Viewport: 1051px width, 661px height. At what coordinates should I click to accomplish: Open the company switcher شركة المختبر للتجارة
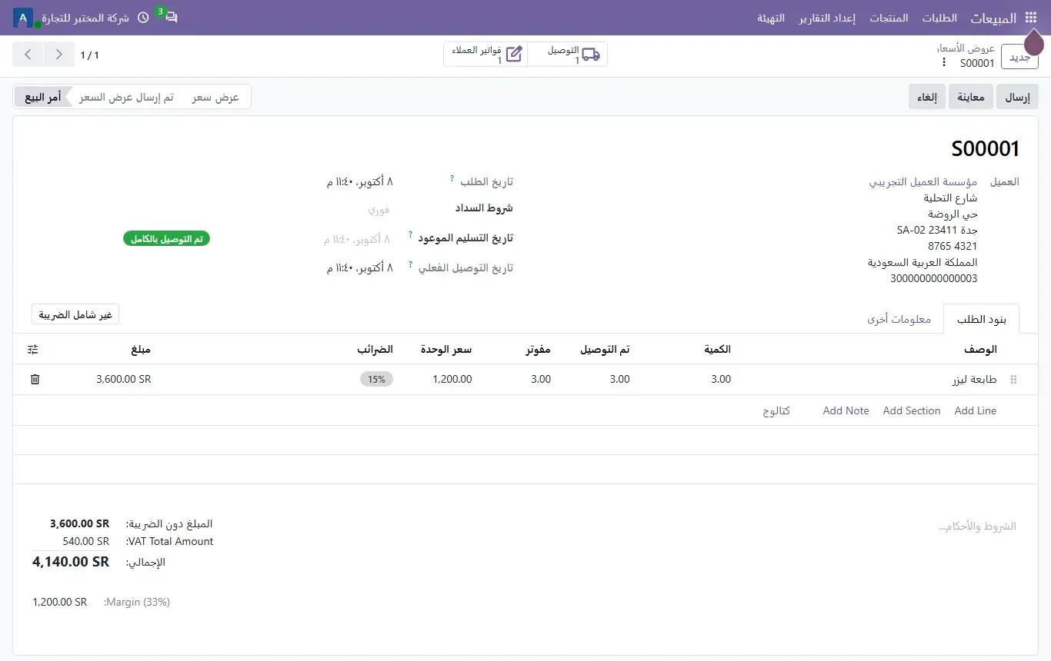[85, 18]
